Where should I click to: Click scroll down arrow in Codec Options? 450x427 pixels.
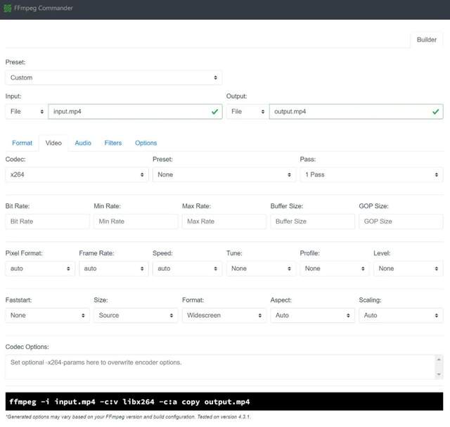tap(439, 374)
